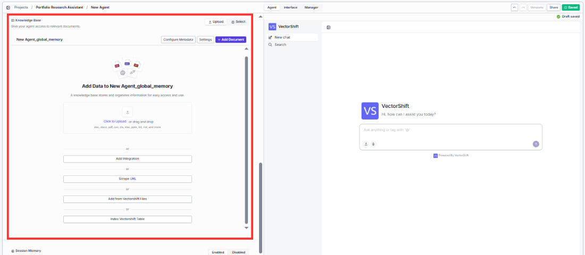Click the Draft saved status text
Viewport: 585px width, 255px height.
click(571, 16)
